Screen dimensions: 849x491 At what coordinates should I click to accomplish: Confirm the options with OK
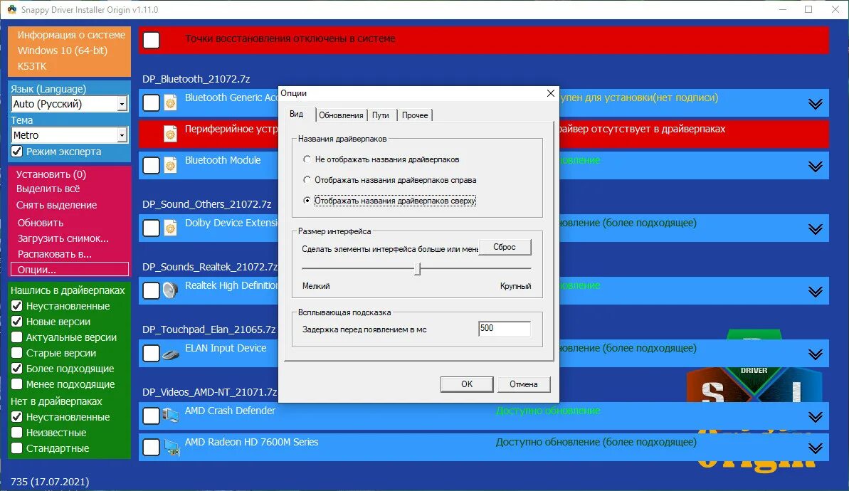467,384
